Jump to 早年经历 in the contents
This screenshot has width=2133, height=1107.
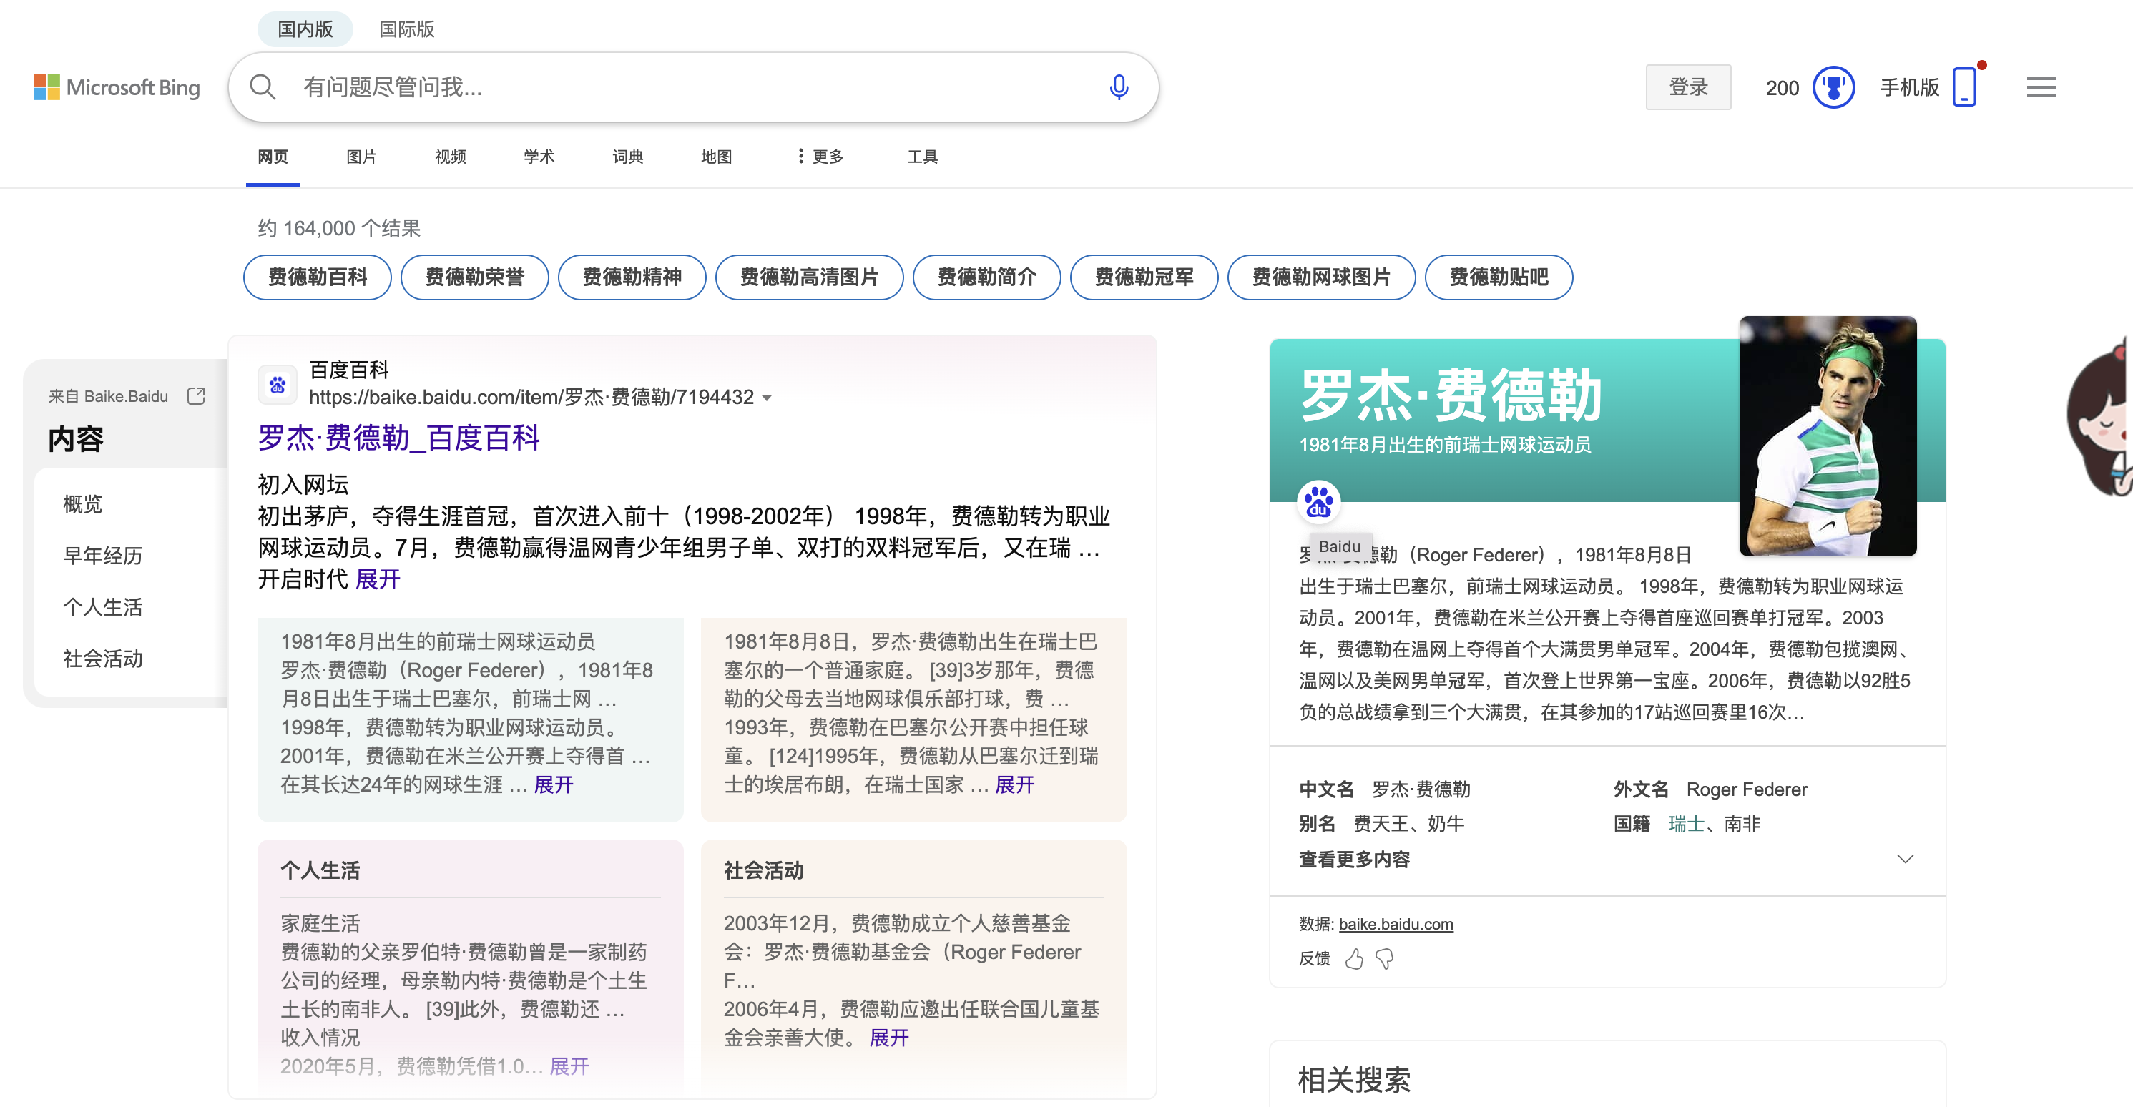coord(103,556)
